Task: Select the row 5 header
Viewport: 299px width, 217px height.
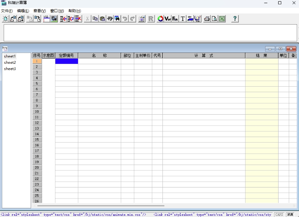Action: click(x=37, y=83)
